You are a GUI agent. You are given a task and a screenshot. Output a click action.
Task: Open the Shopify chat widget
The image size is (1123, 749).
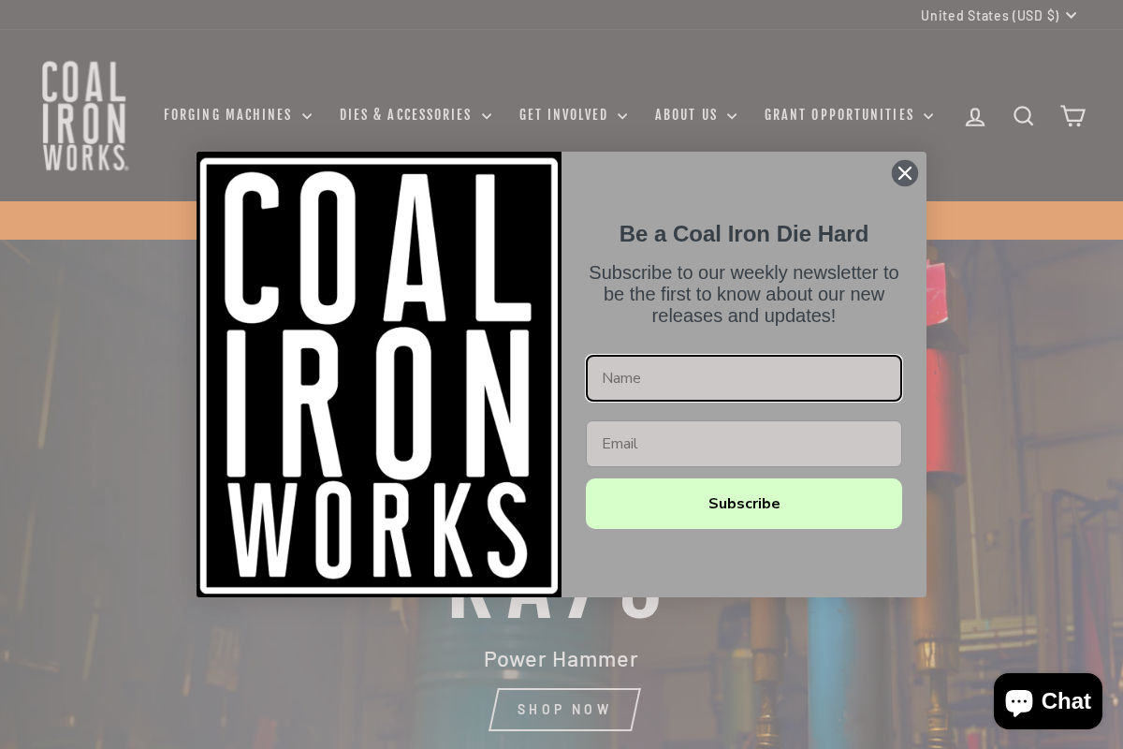[x=1047, y=700]
